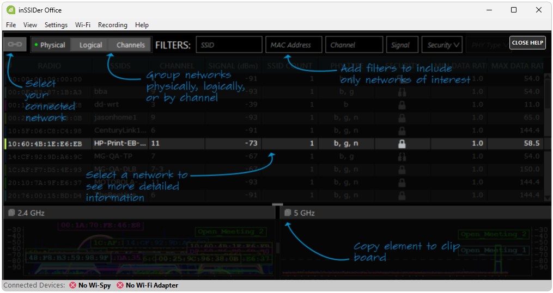Click the No Wi-Fi Adapter red X icon
Image resolution: width=553 pixels, height=293 pixels.
(x=120, y=285)
